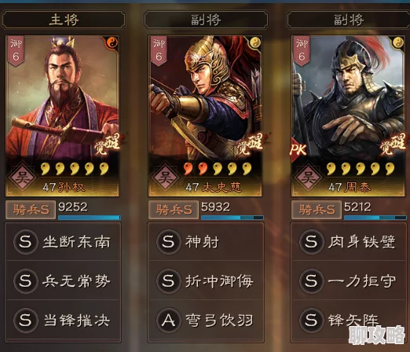The width and height of the screenshot is (410, 352).
Task: Click the 骑兵S troop type under 周泰
Action: click(x=317, y=210)
